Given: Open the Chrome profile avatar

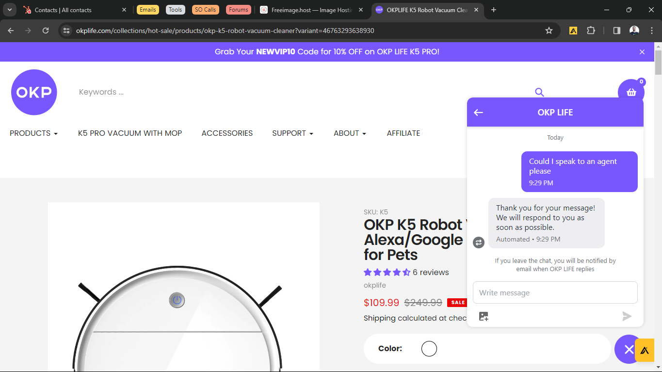Looking at the screenshot, I should 634,31.
